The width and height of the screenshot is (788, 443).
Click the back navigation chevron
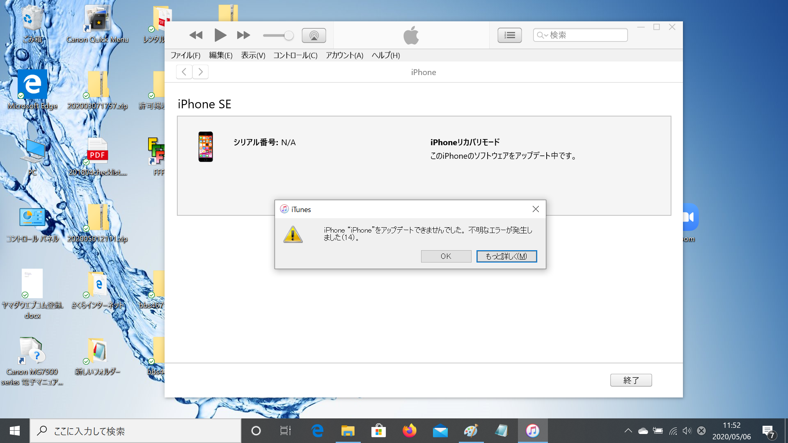(184, 72)
